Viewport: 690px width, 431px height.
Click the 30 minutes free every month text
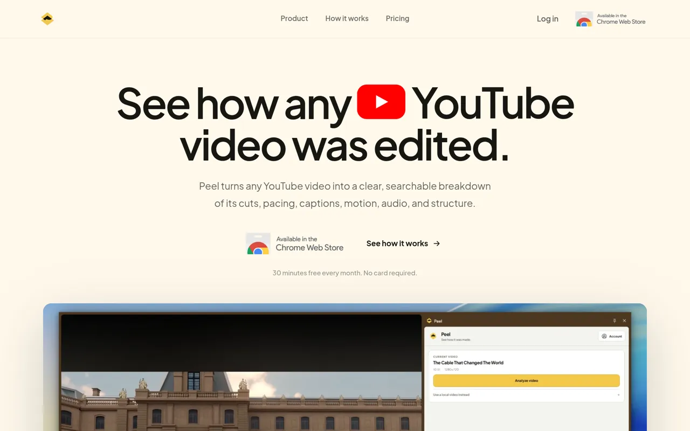[x=344, y=273]
